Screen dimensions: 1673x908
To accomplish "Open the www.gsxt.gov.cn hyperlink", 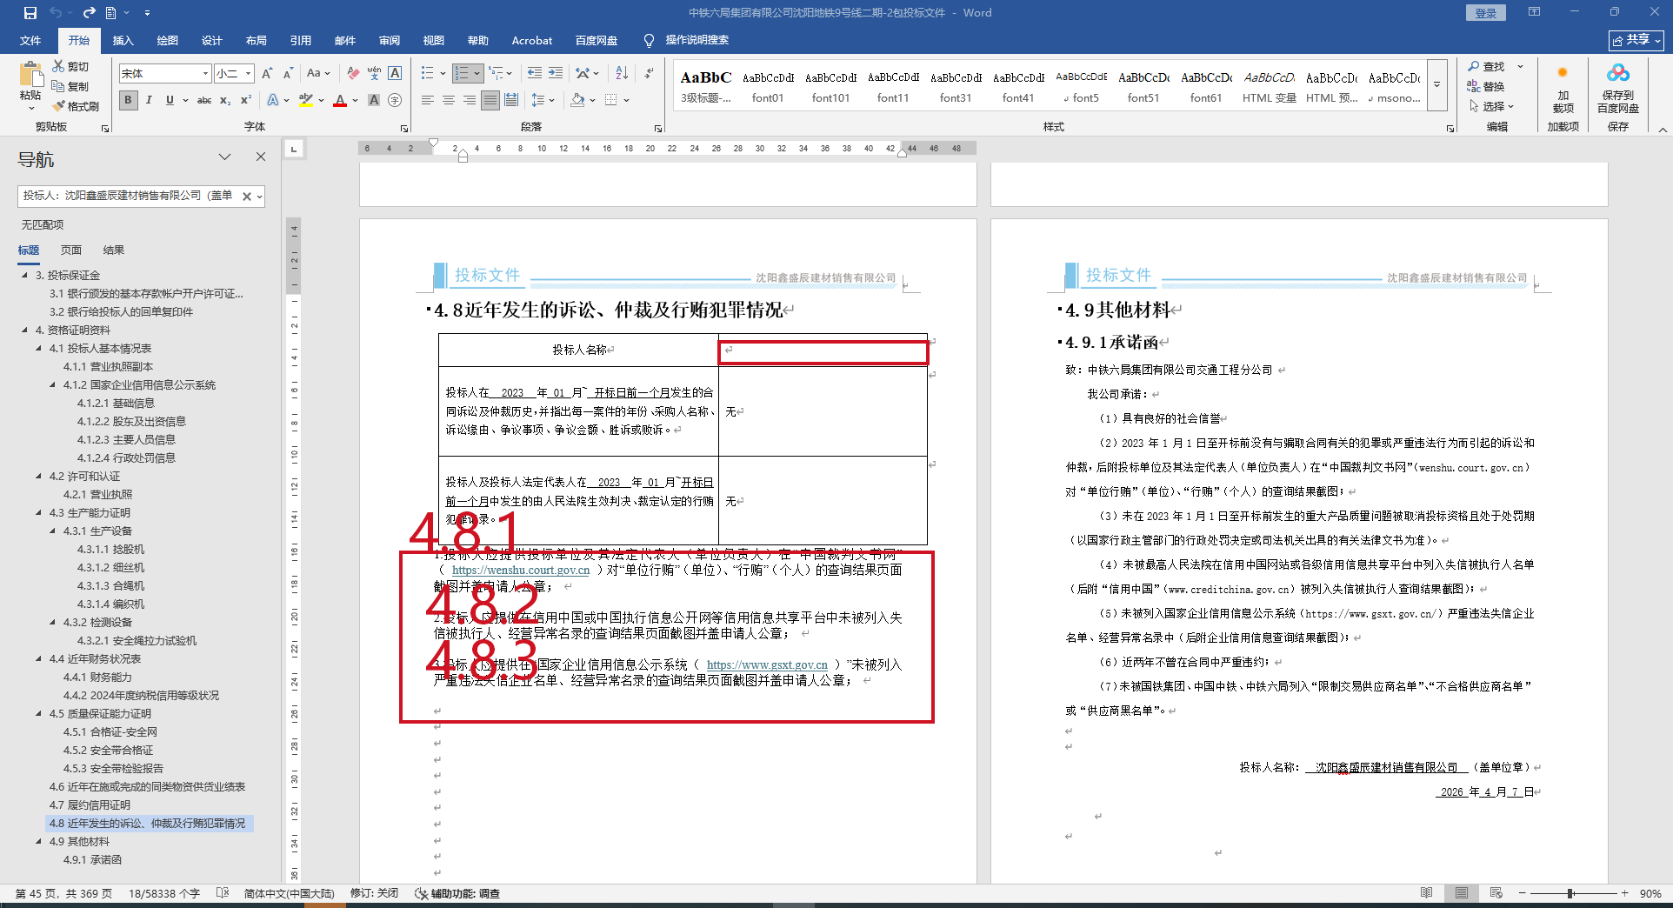I will [767, 665].
